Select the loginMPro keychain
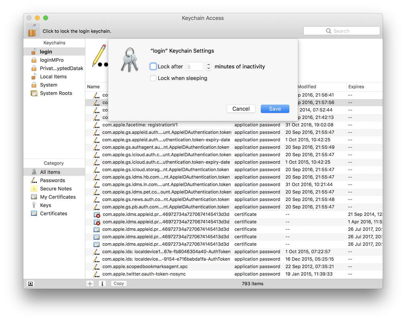This screenshot has width=406, height=322. (x=52, y=60)
